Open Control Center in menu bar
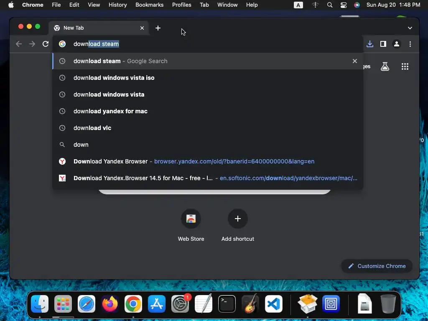This screenshot has width=428, height=321. point(344,5)
